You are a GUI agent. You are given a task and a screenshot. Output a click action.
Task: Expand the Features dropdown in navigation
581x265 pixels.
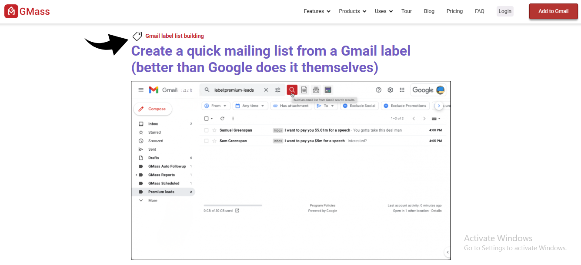tap(317, 11)
